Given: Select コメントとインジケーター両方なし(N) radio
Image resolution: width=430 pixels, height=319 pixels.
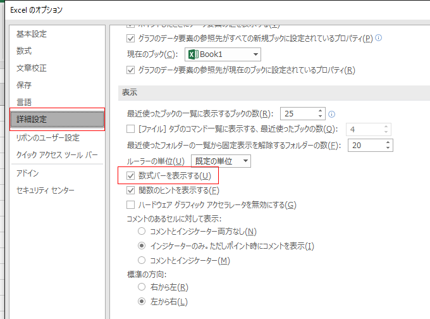Looking at the screenshot, I should point(142,231).
